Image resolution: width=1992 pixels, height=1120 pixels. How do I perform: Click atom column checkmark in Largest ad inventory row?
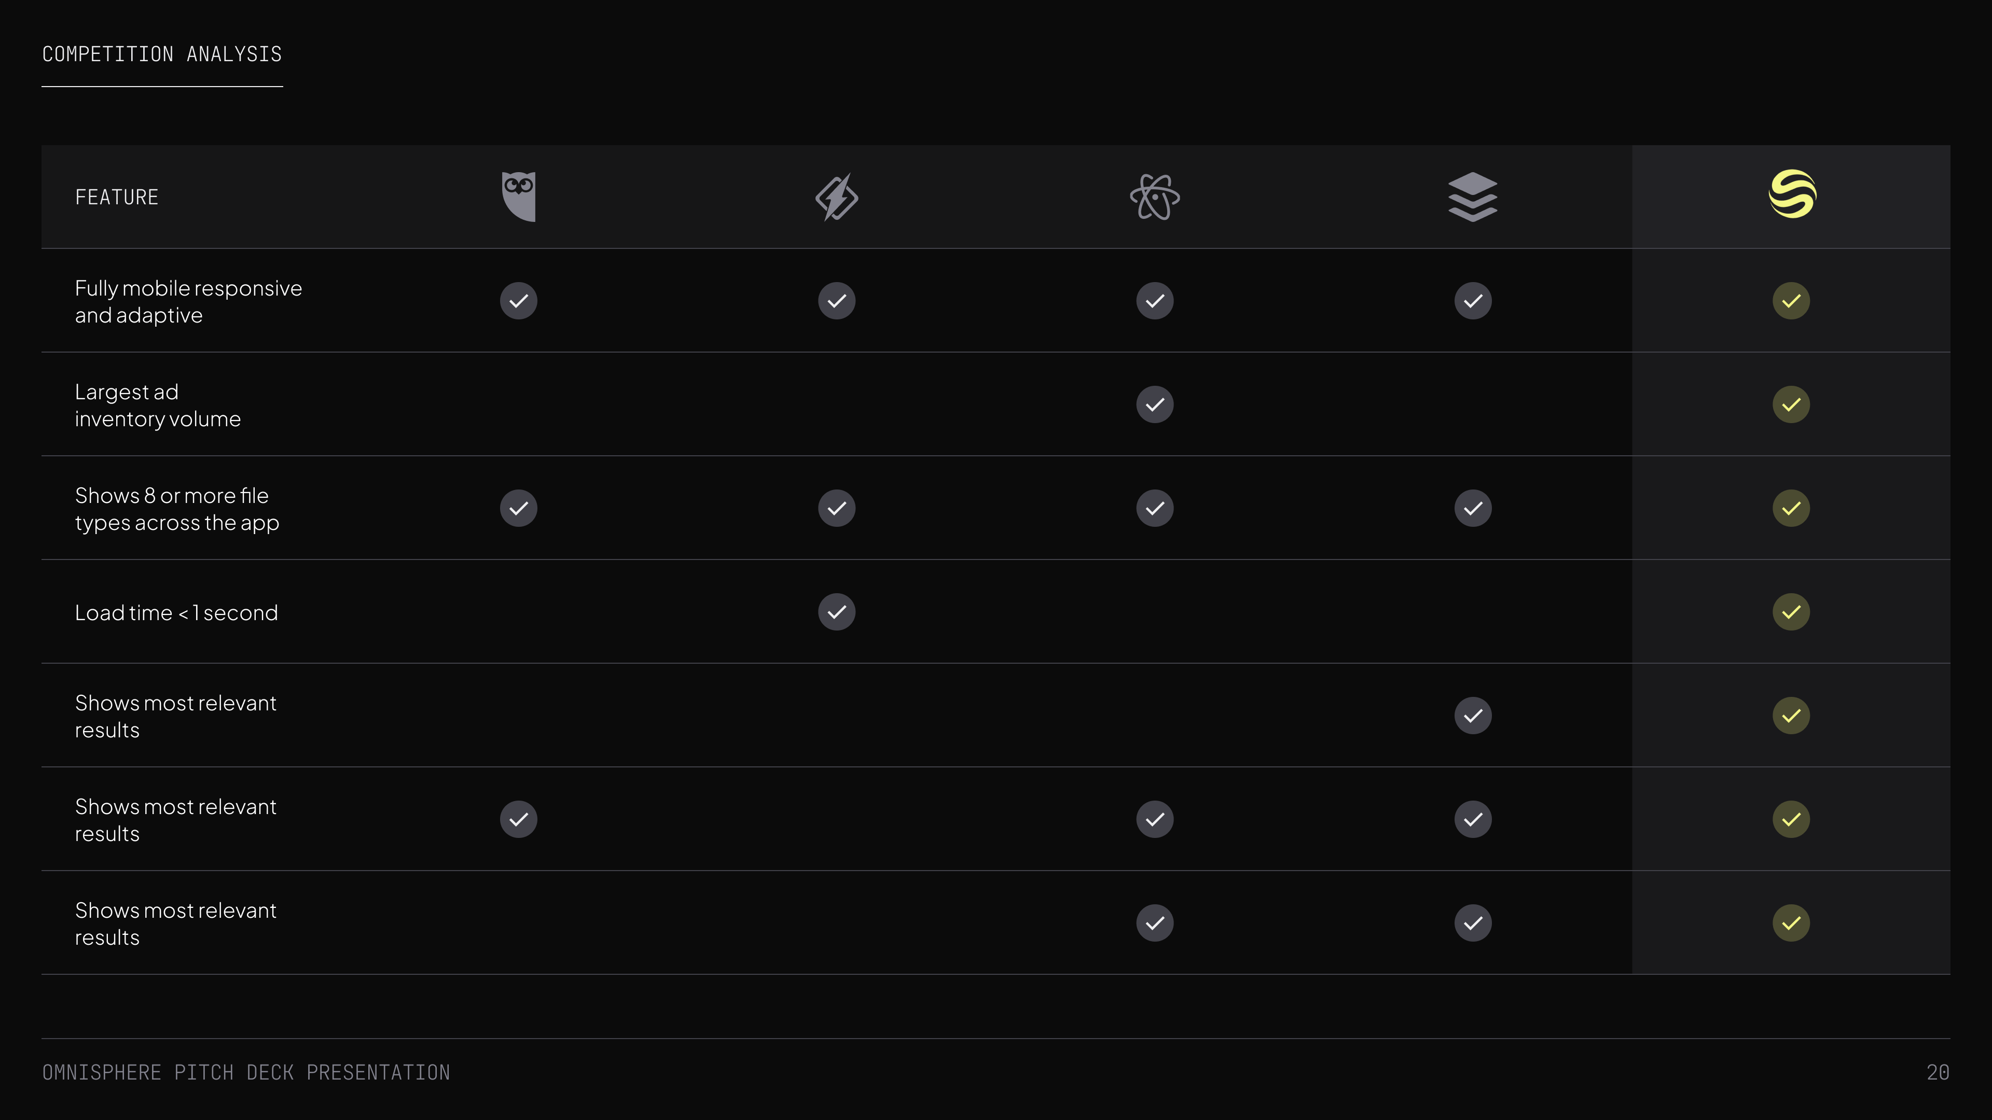tap(1155, 404)
